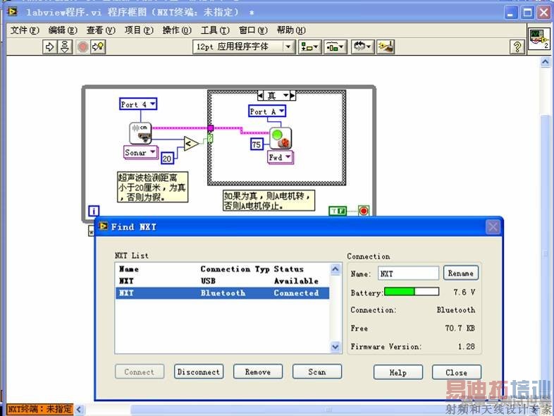Select the NXT USB Available row
The image size is (554, 416).
click(222, 281)
